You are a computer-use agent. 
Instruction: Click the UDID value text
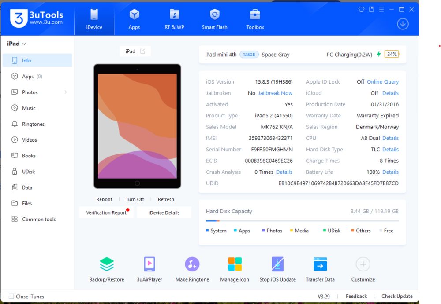pos(338,183)
